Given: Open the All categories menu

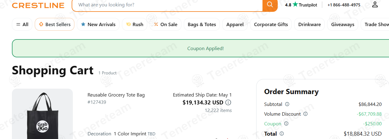Looking at the screenshot, I should [22, 25].
